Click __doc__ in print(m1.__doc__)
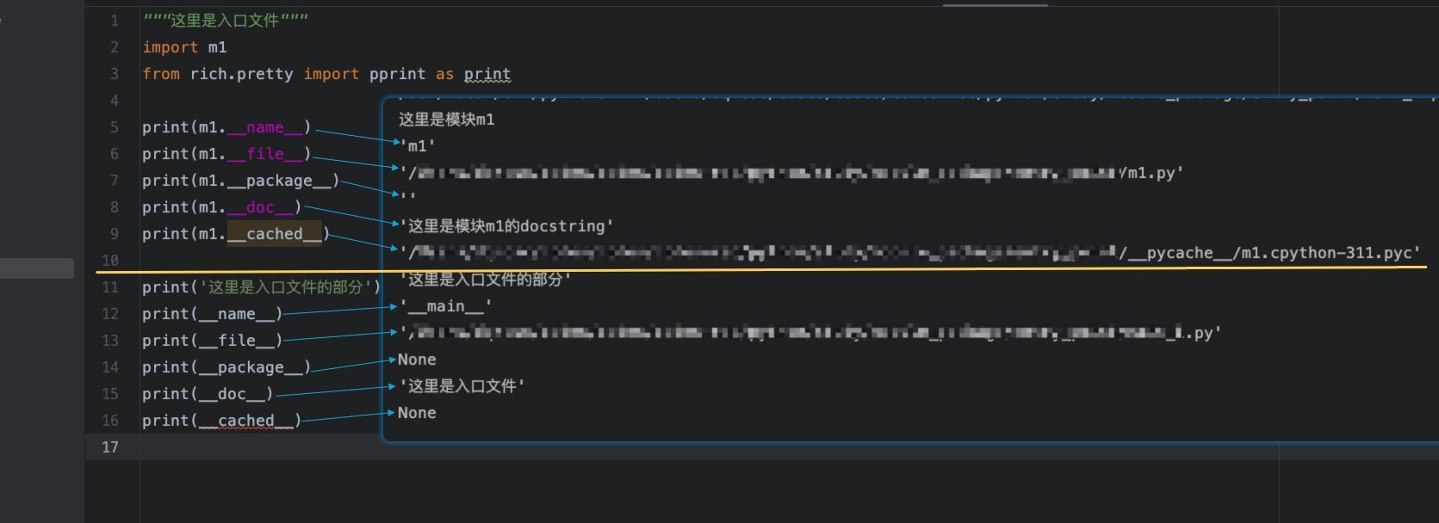The width and height of the screenshot is (1439, 523). [x=260, y=207]
